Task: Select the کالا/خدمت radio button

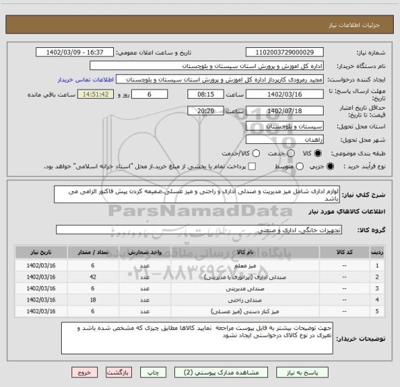Action: click(x=256, y=154)
